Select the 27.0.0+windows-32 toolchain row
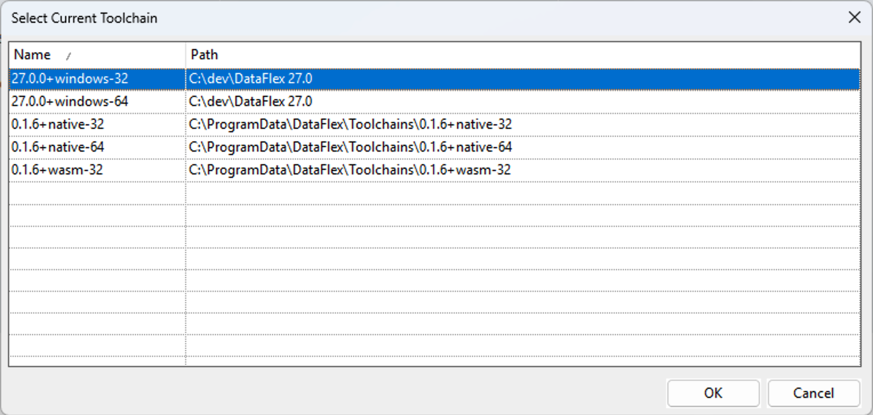 pos(434,79)
